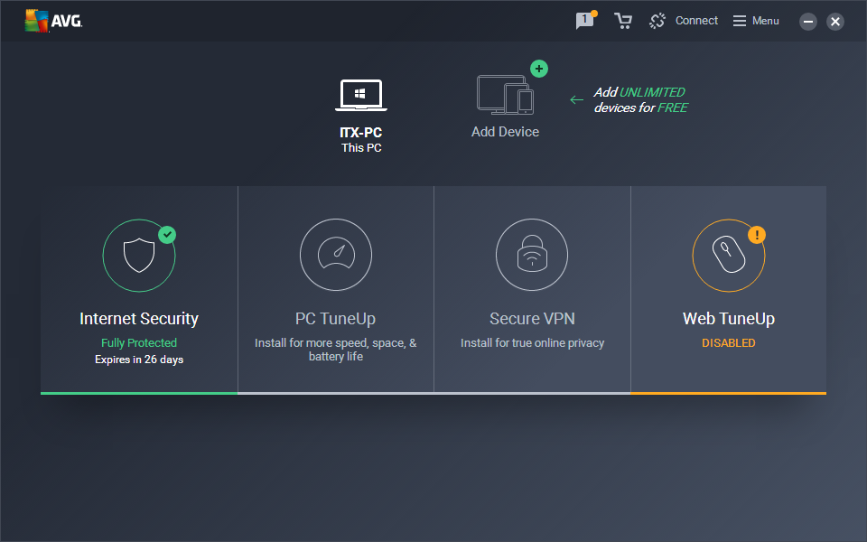Viewport: 867px width, 542px height.
Task: Select the ITX-PC laptop icon
Action: 361,95
